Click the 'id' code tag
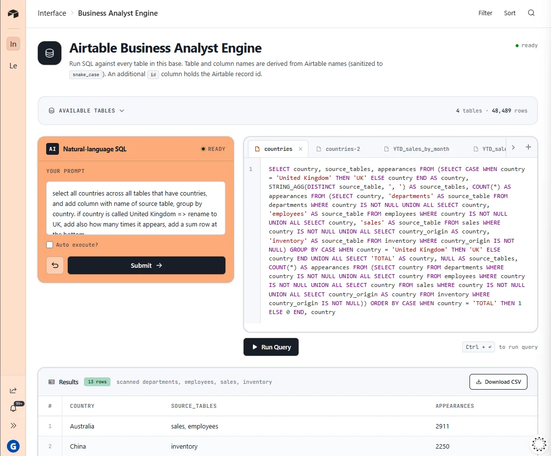This screenshot has width=551, height=456. (153, 75)
